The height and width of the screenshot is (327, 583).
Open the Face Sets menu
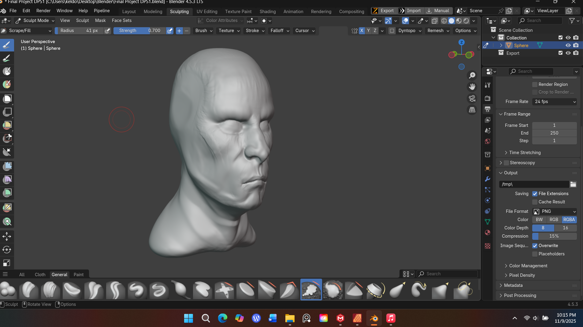click(122, 20)
